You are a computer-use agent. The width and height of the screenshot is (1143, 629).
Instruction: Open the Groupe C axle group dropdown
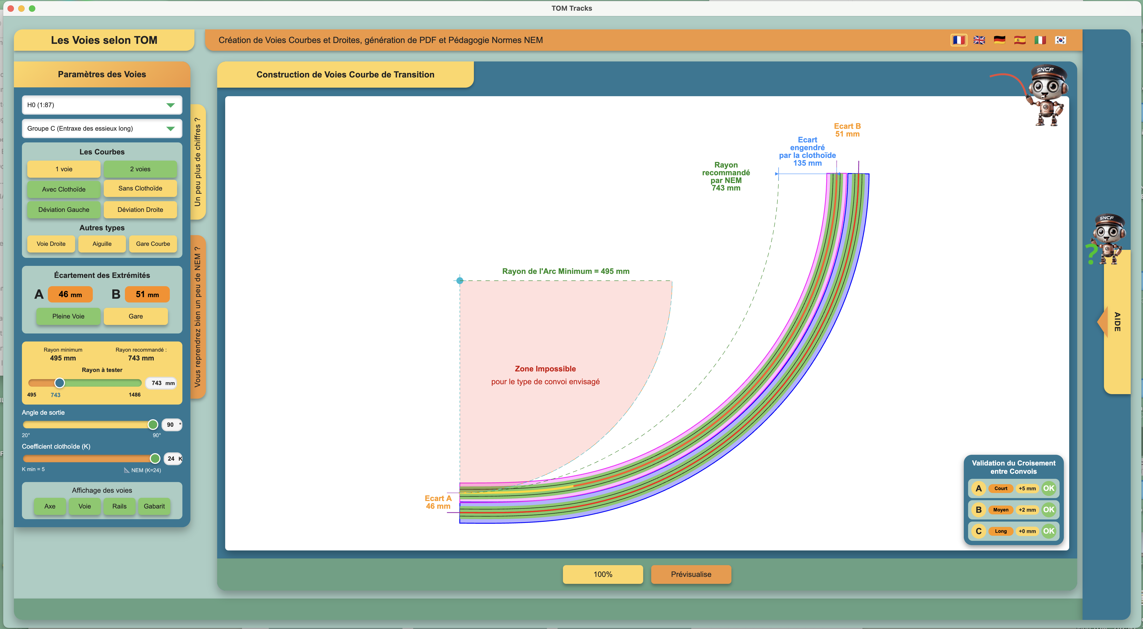click(102, 129)
